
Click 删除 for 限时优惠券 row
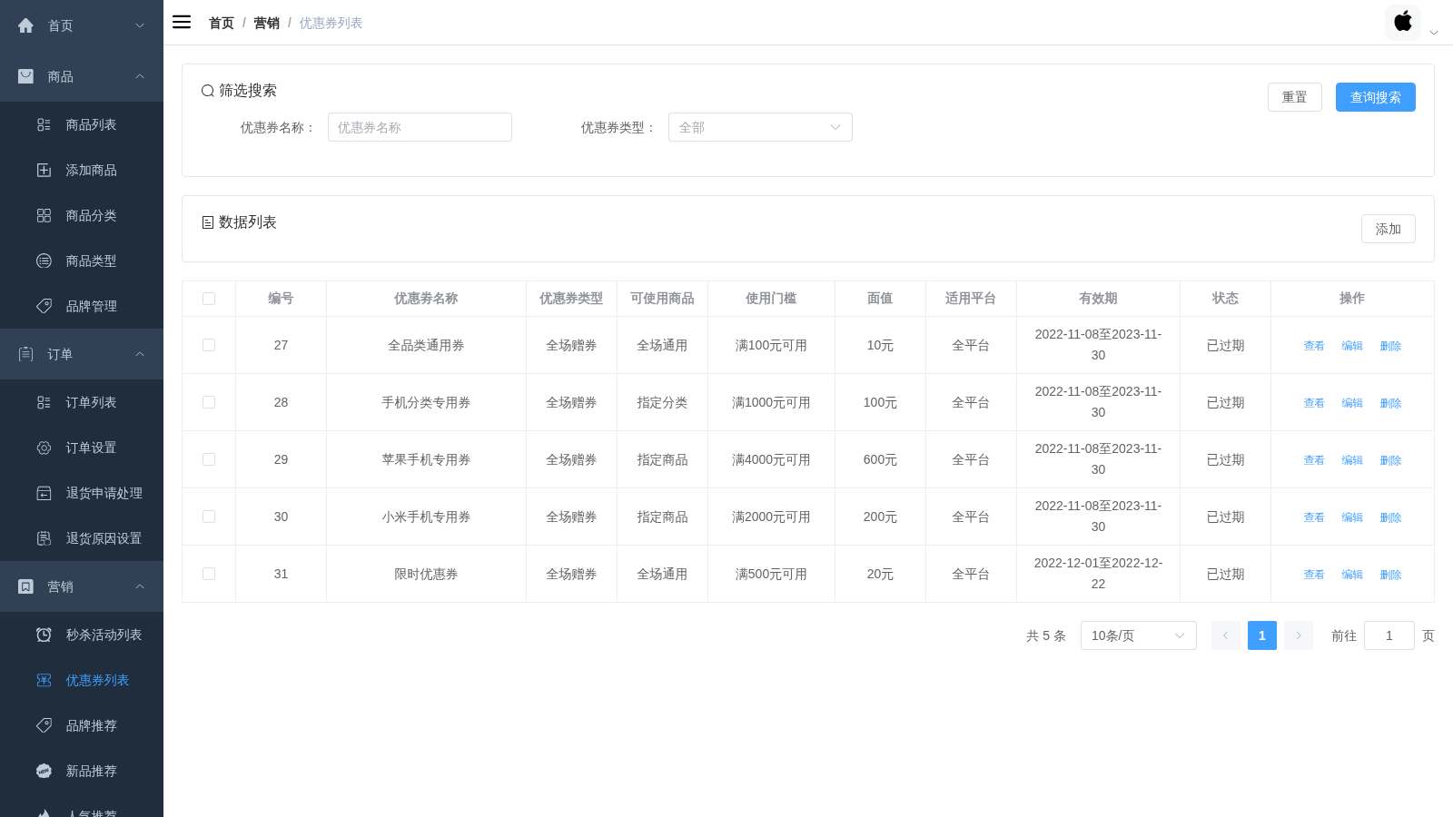(1390, 575)
